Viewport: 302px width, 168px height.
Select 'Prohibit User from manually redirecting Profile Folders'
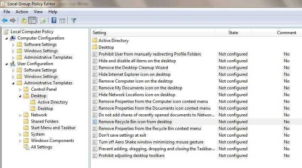[x=150, y=54]
